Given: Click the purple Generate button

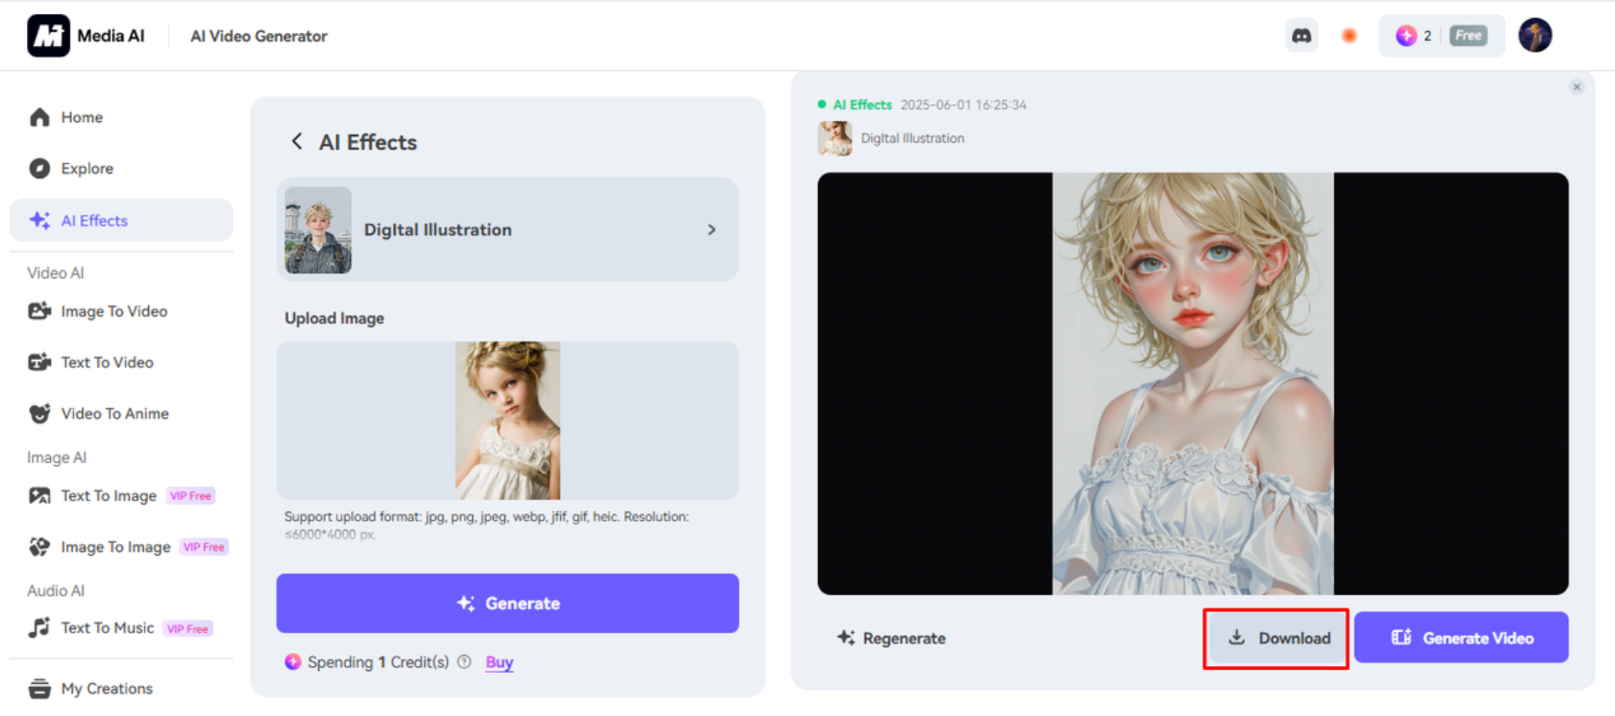Looking at the screenshot, I should point(507,603).
